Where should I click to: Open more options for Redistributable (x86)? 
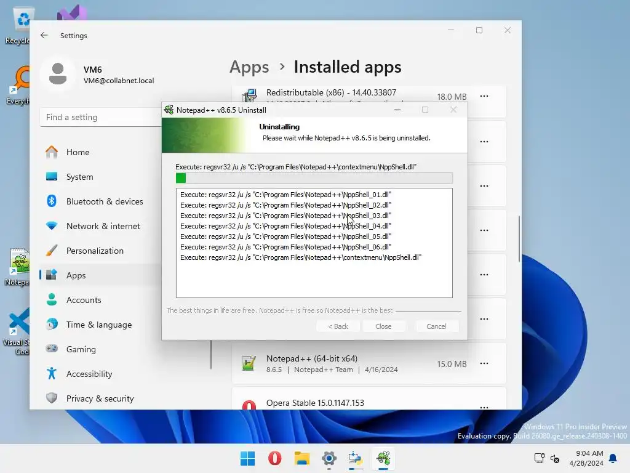coord(484,96)
